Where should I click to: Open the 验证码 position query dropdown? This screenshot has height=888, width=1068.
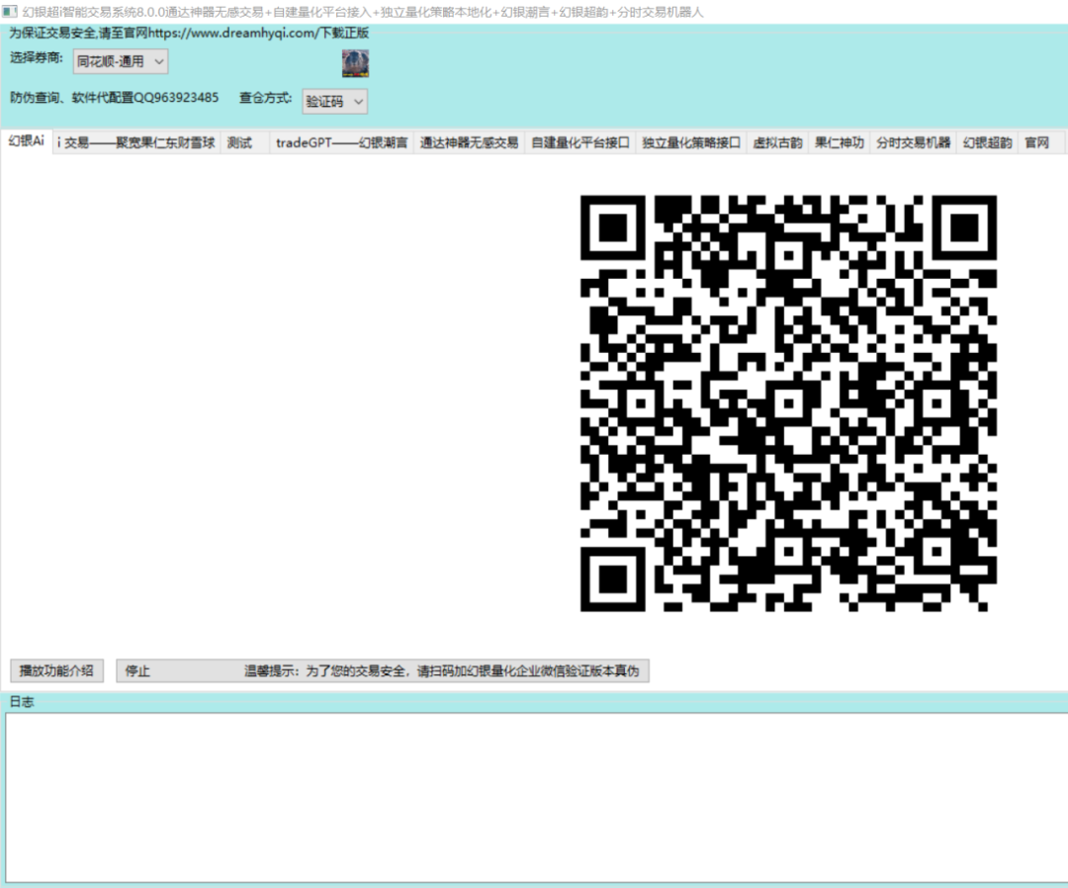[x=334, y=102]
